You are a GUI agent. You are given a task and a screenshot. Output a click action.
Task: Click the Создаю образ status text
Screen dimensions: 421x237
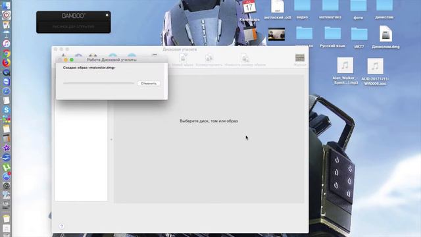click(89, 68)
